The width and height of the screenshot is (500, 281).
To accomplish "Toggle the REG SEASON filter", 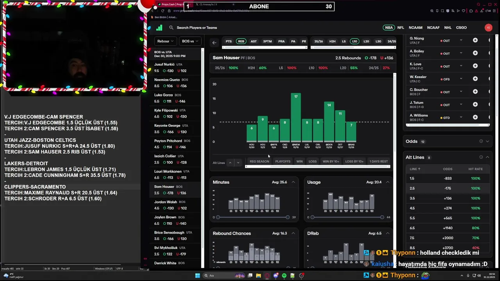I will click(x=259, y=161).
